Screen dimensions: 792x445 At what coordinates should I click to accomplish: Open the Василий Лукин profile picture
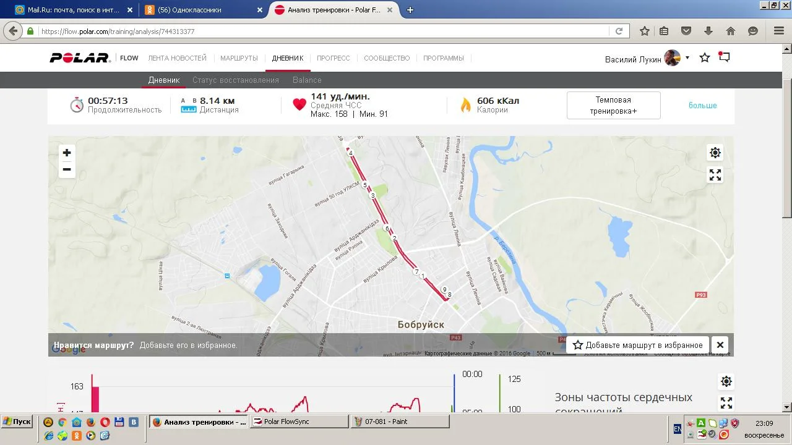[x=673, y=58]
